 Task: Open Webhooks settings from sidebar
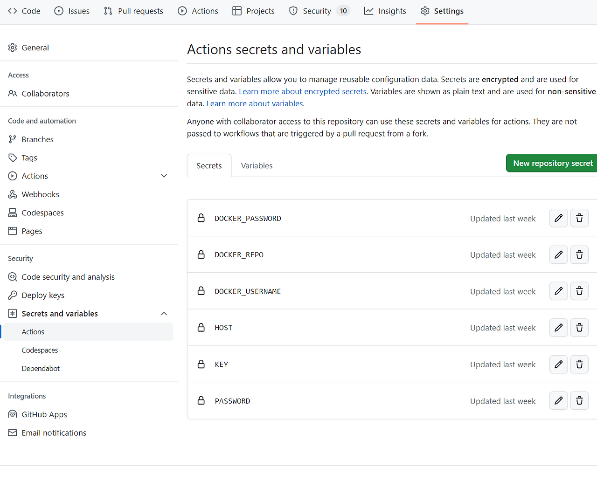coord(40,194)
